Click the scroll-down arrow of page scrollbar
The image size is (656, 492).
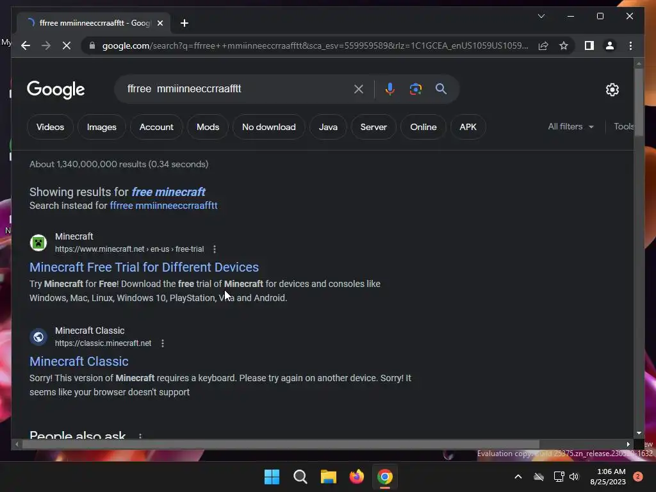639,433
